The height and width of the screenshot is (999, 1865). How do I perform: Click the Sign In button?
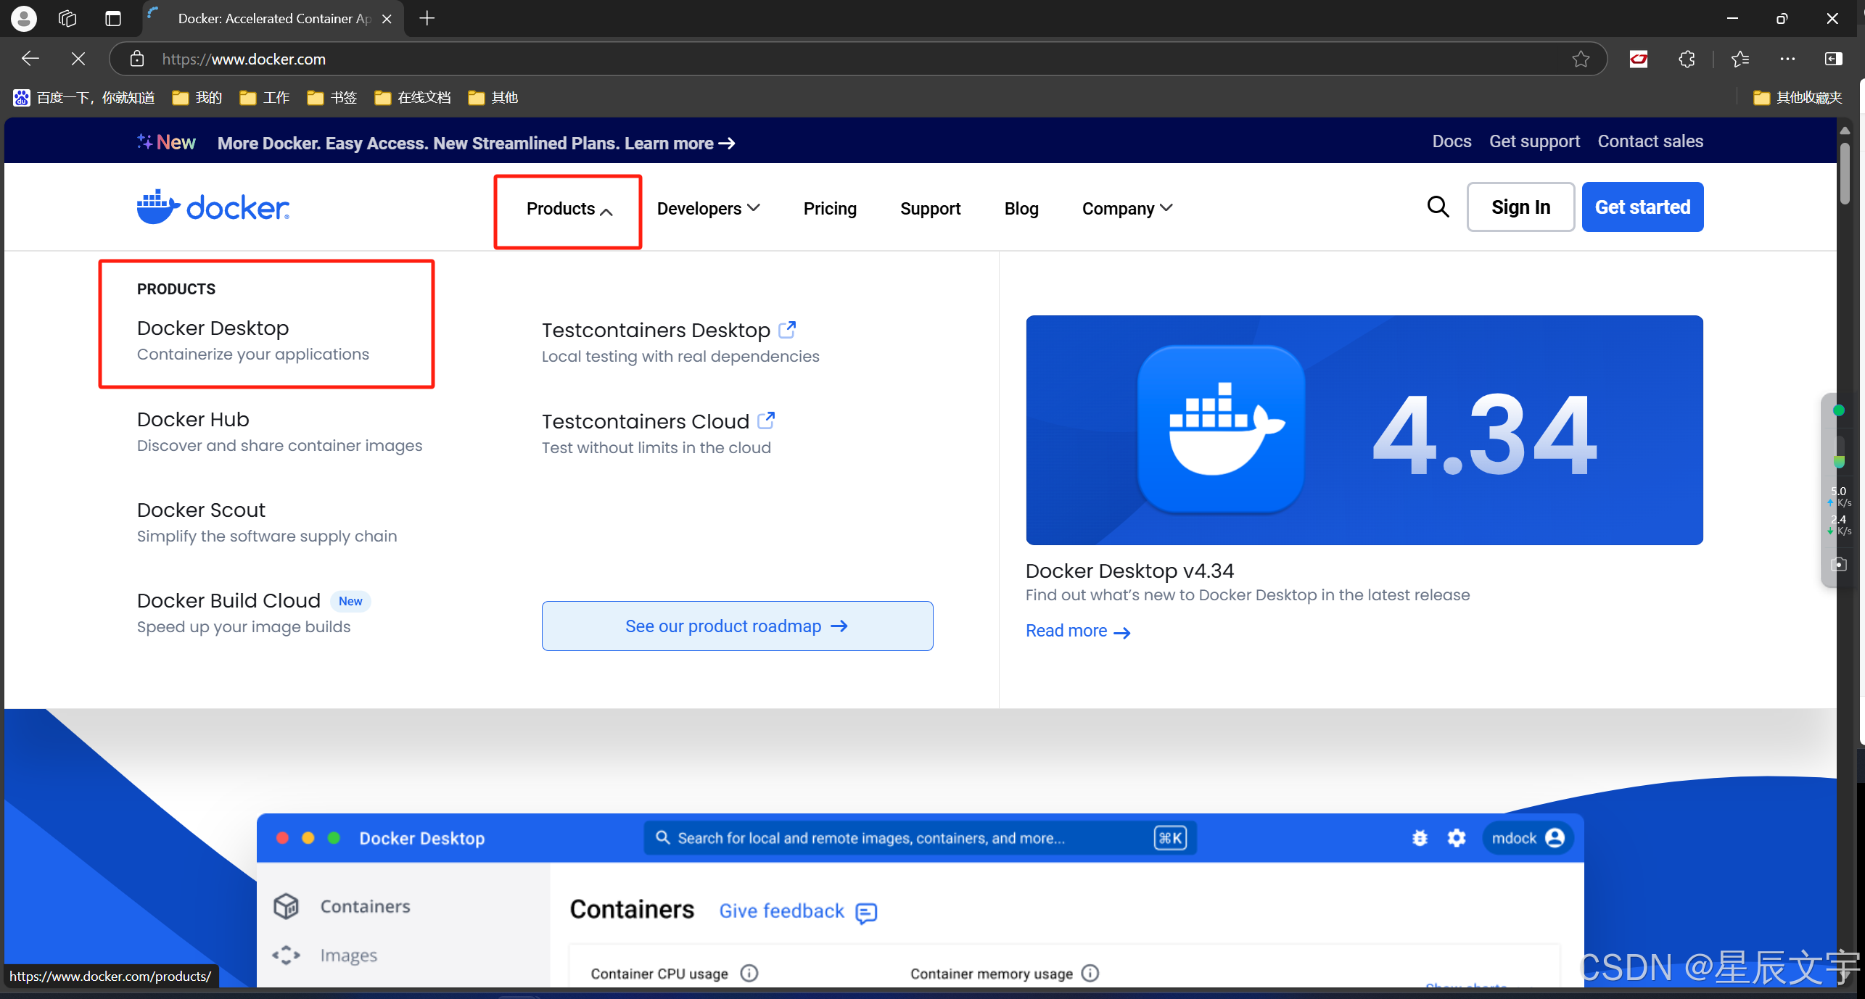click(1520, 207)
